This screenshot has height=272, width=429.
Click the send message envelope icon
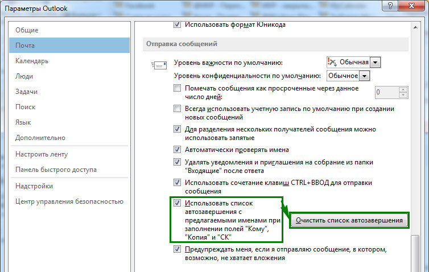click(159, 65)
